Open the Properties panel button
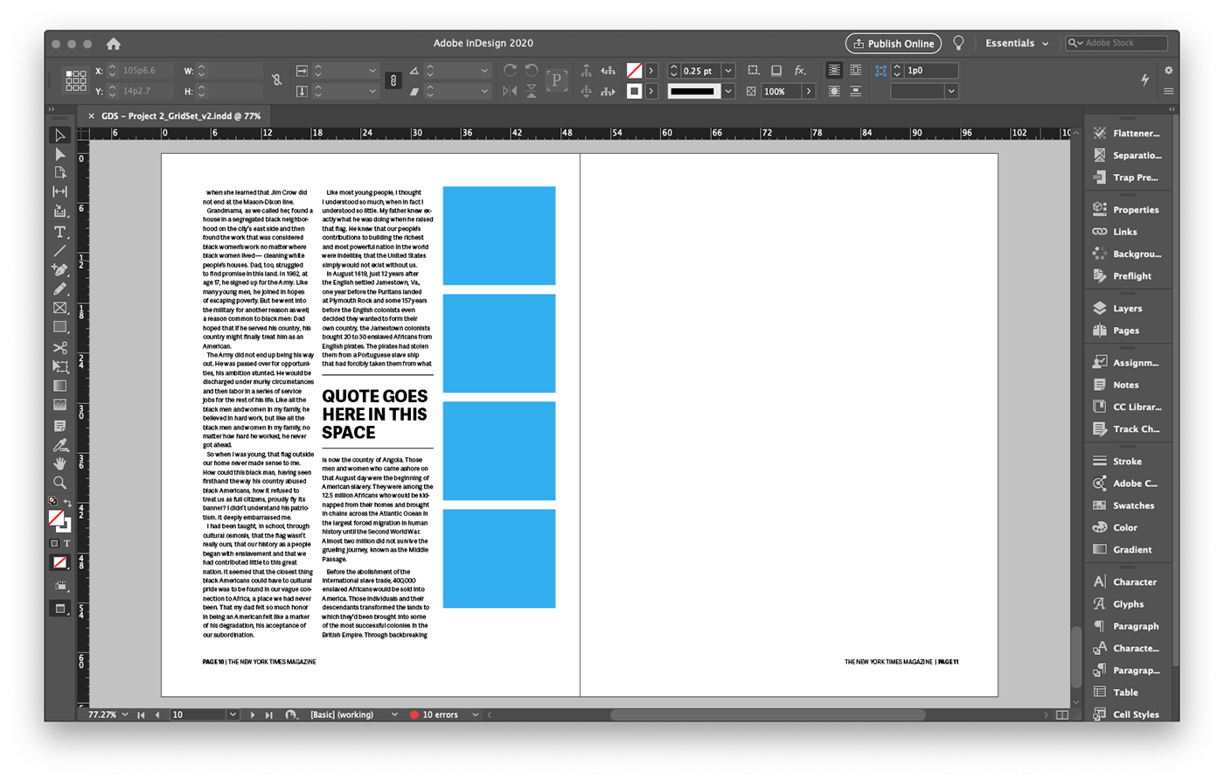Viewport: 1224px width, 780px height. (x=1136, y=210)
